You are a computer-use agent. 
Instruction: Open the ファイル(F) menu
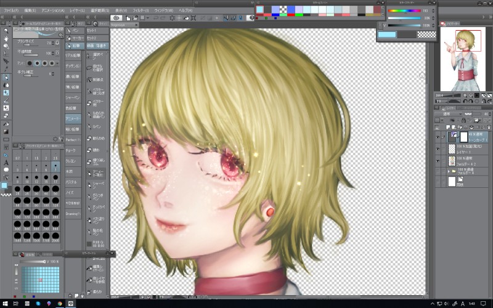point(11,10)
